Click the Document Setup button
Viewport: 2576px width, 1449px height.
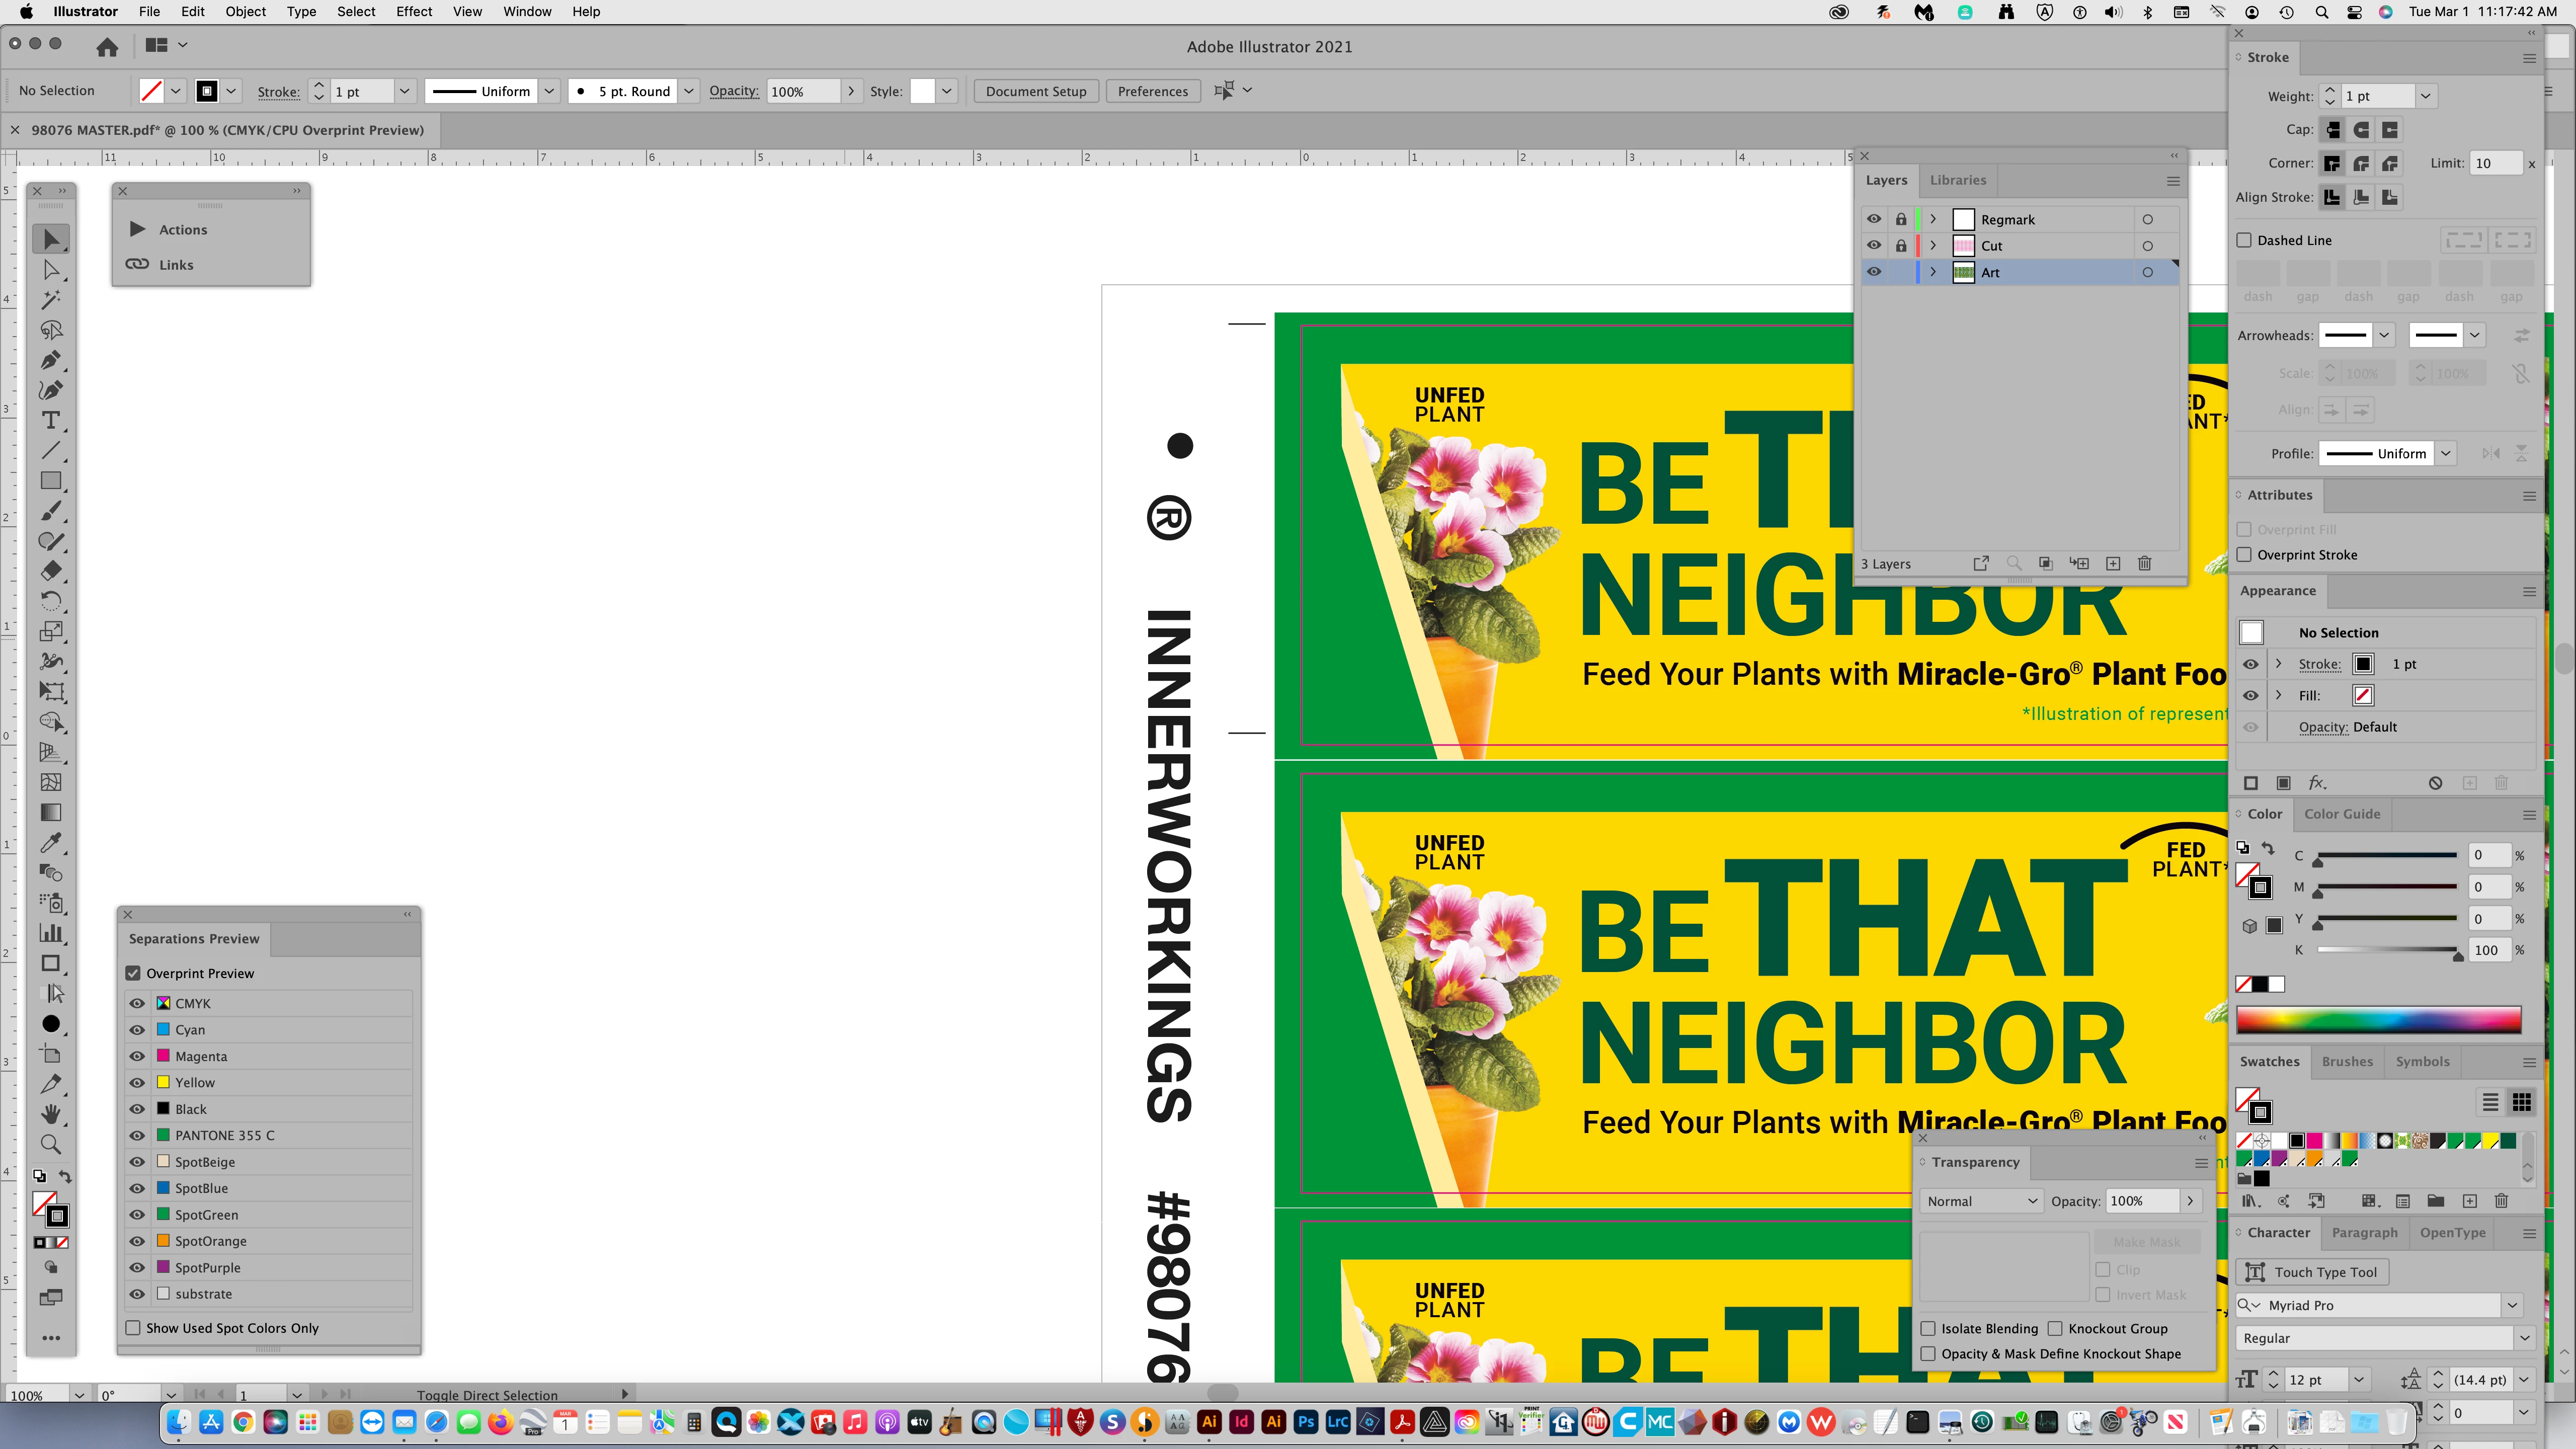pos(1035,91)
